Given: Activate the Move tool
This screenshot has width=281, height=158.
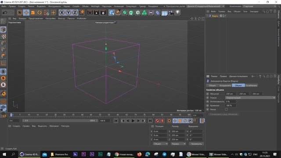Looking at the screenshot, I should click(26, 13).
